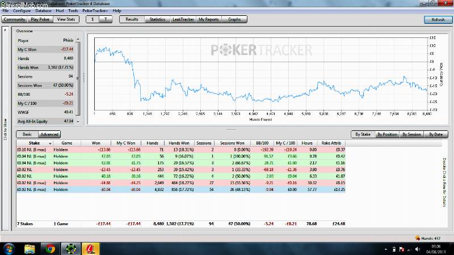Open Google Chrome from the taskbar

tap(50, 249)
